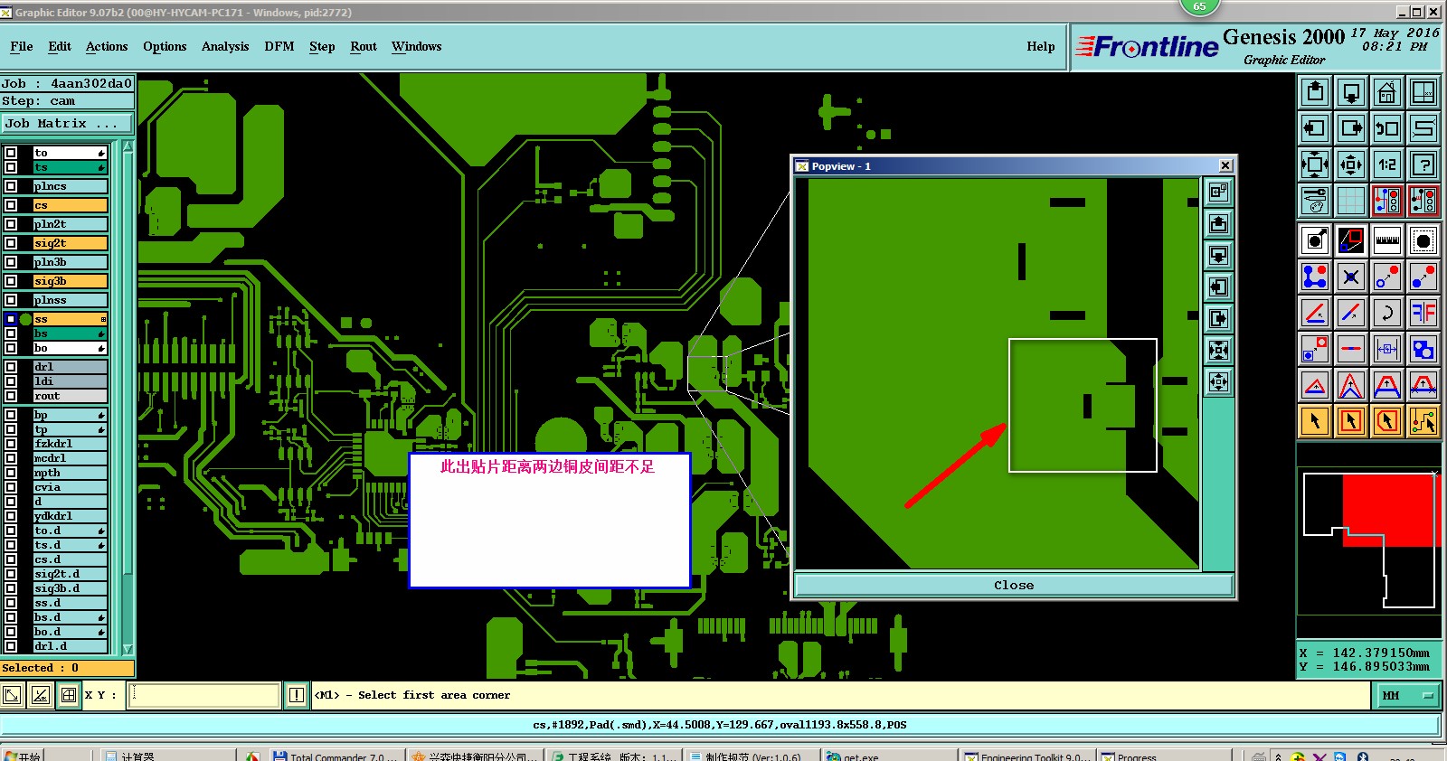Screen dimensions: 1447x761
Task: Open the Help menu
Action: pyautogui.click(x=1041, y=46)
